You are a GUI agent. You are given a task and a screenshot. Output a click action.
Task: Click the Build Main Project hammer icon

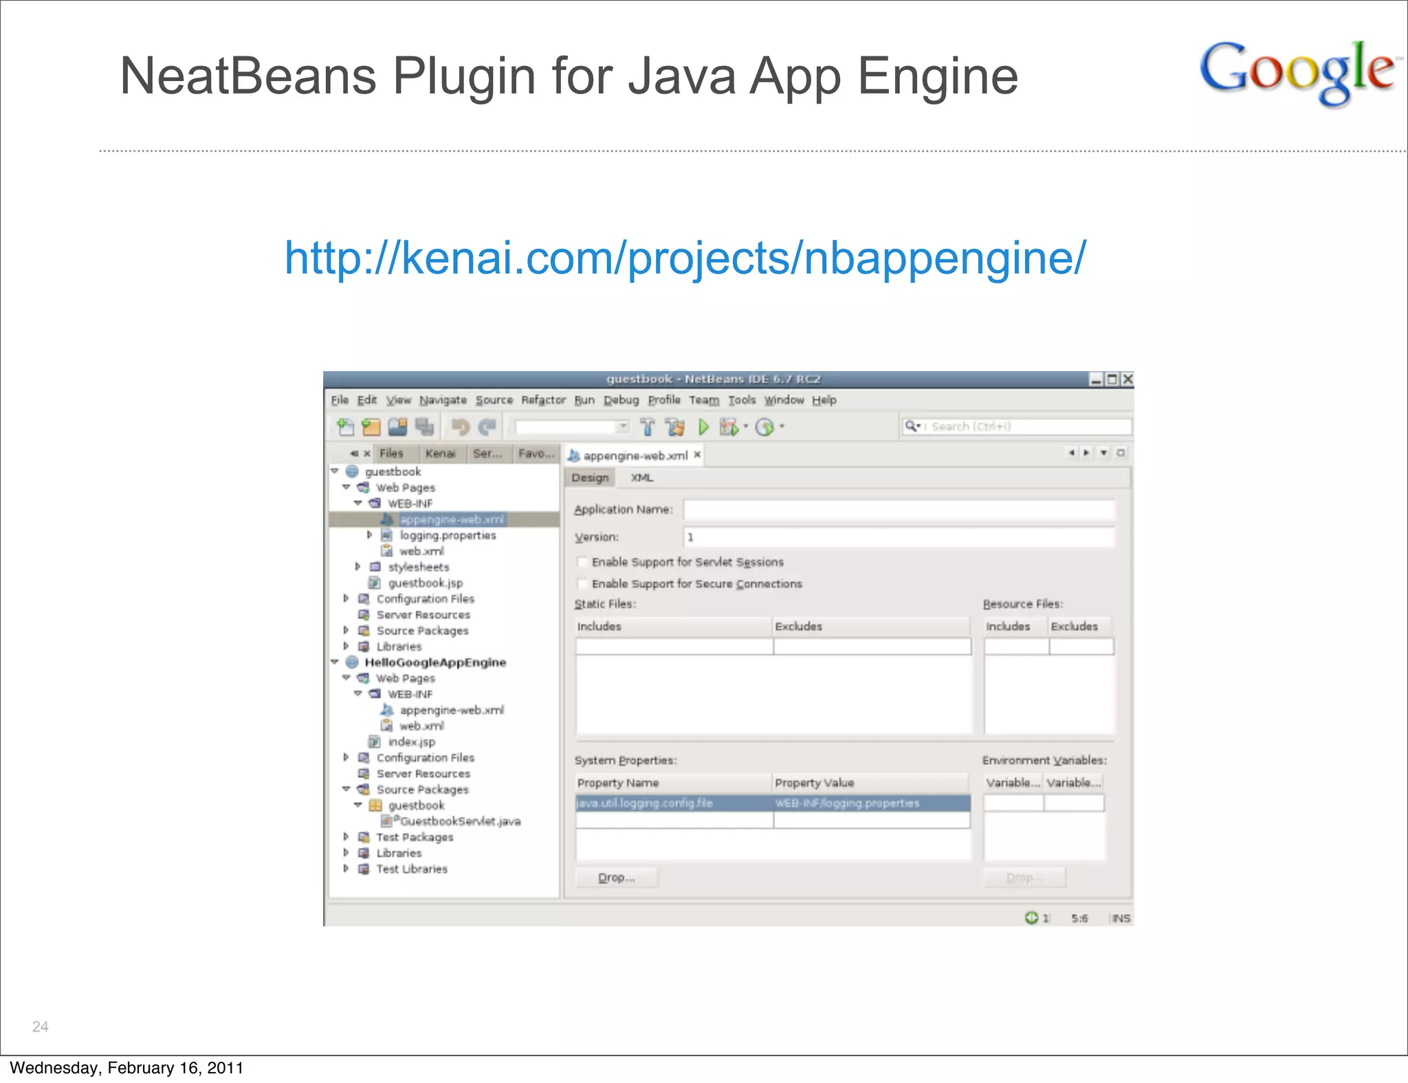click(648, 427)
